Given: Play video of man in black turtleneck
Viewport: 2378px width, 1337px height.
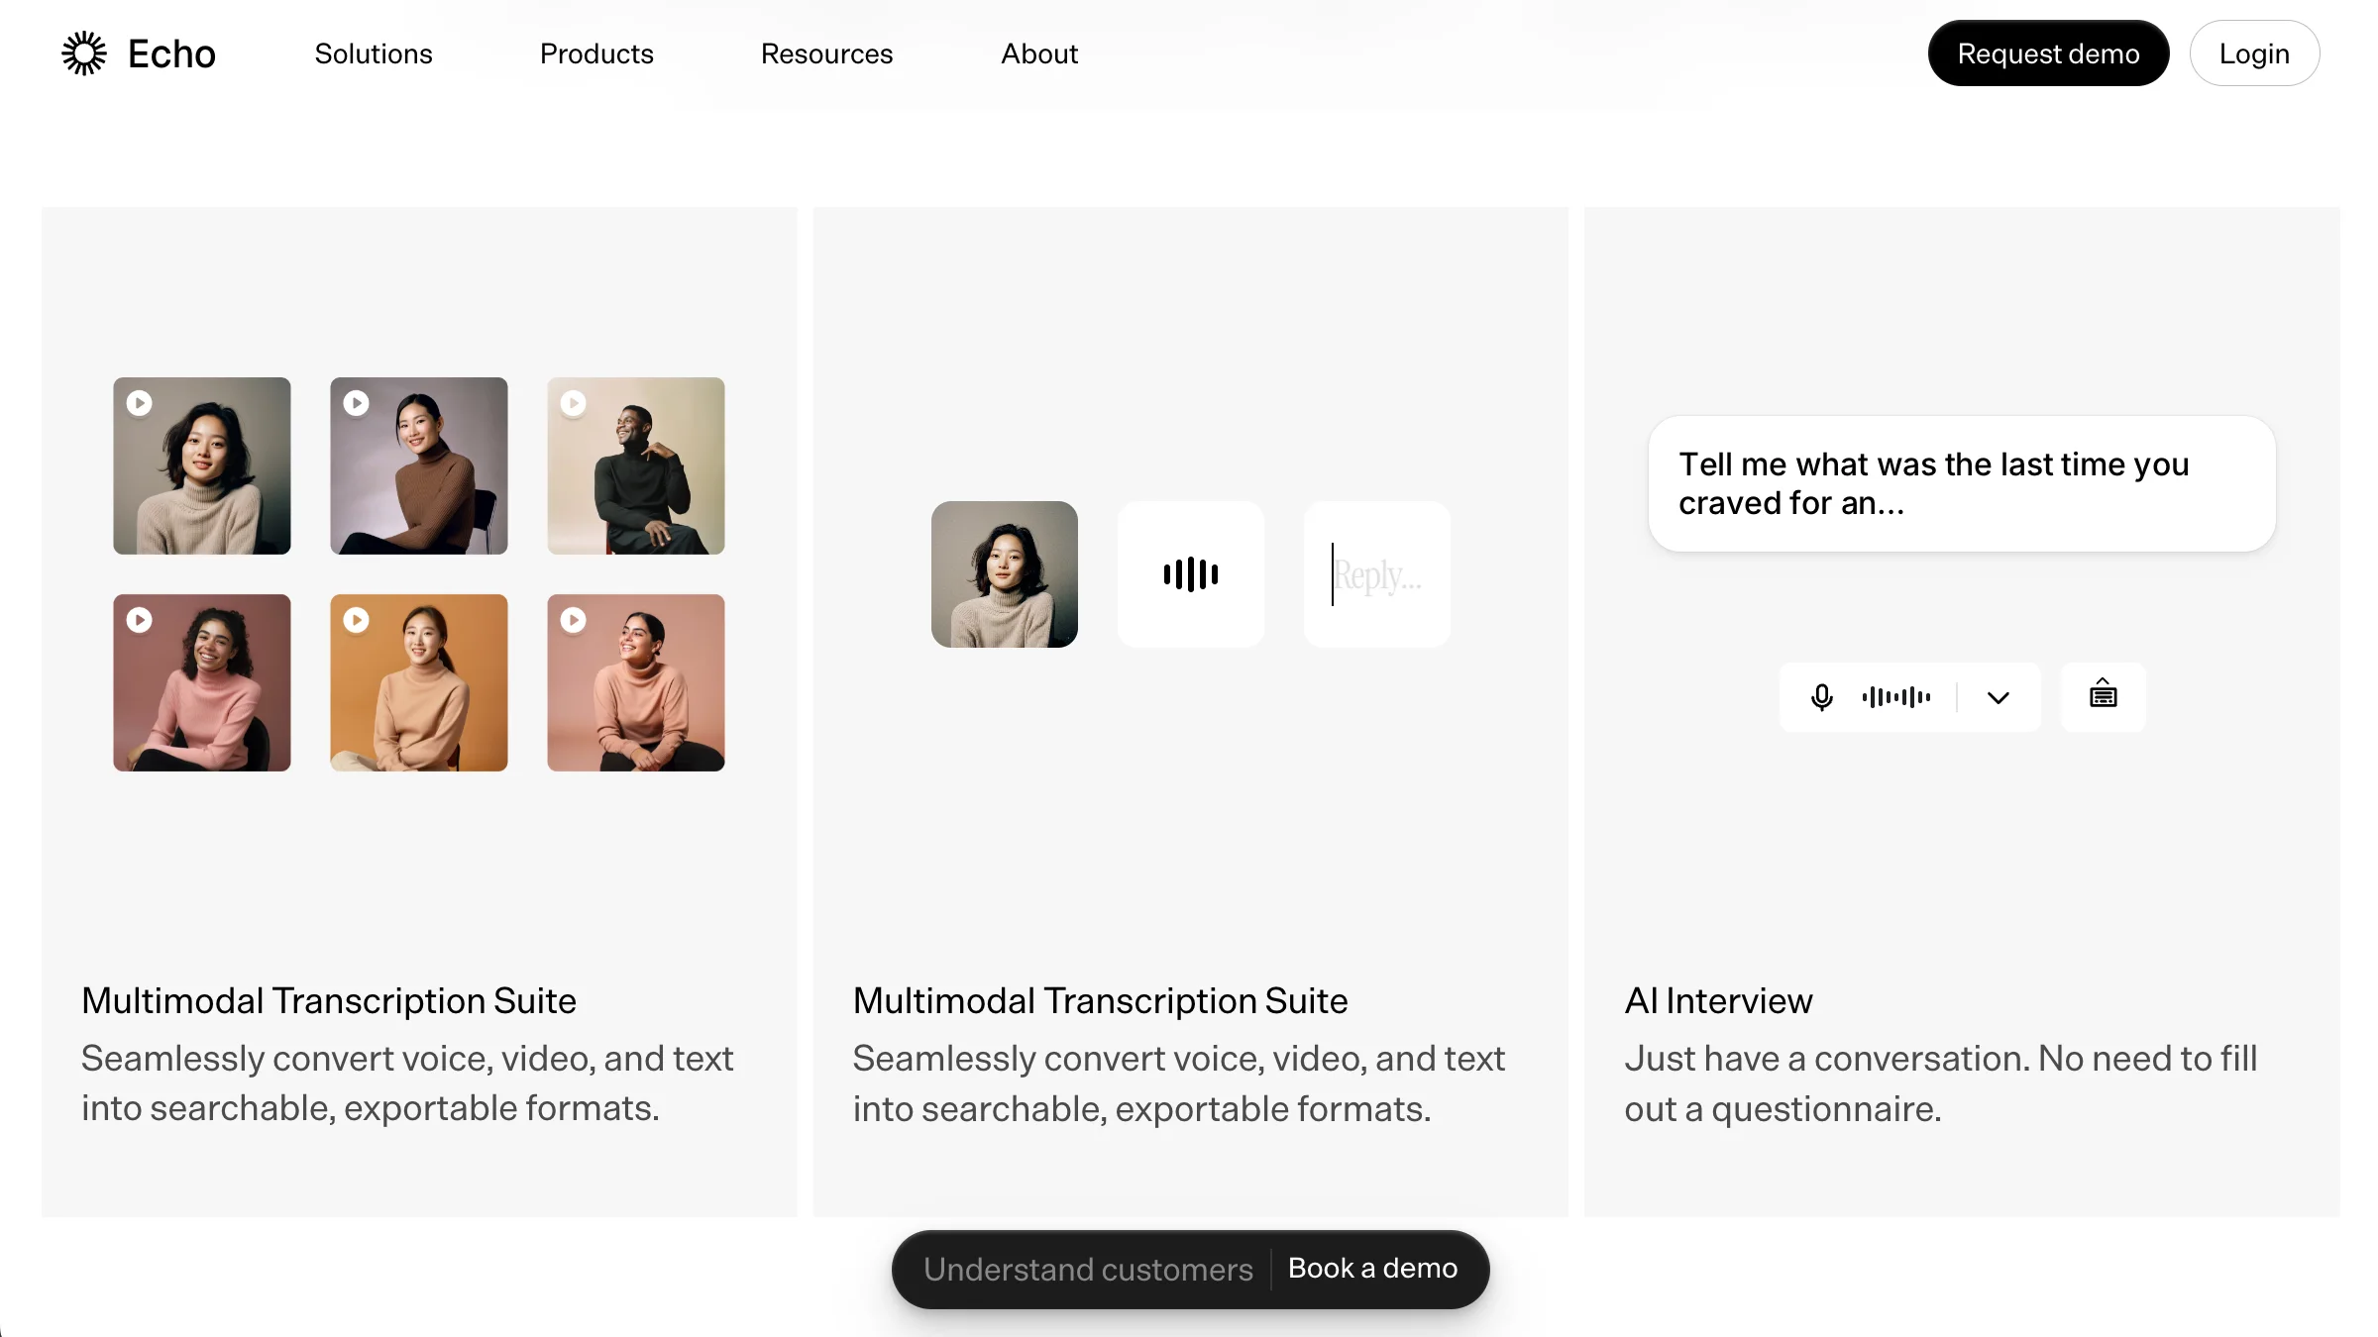Looking at the screenshot, I should pos(574,403).
